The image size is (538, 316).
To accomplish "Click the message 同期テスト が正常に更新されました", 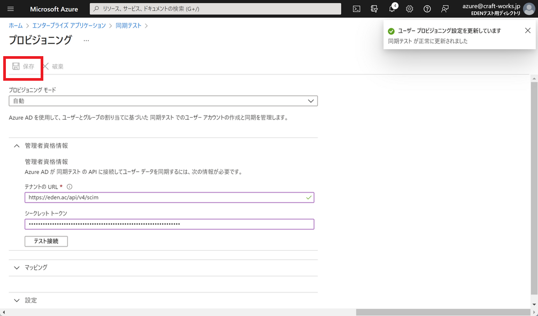I will (x=427, y=41).
